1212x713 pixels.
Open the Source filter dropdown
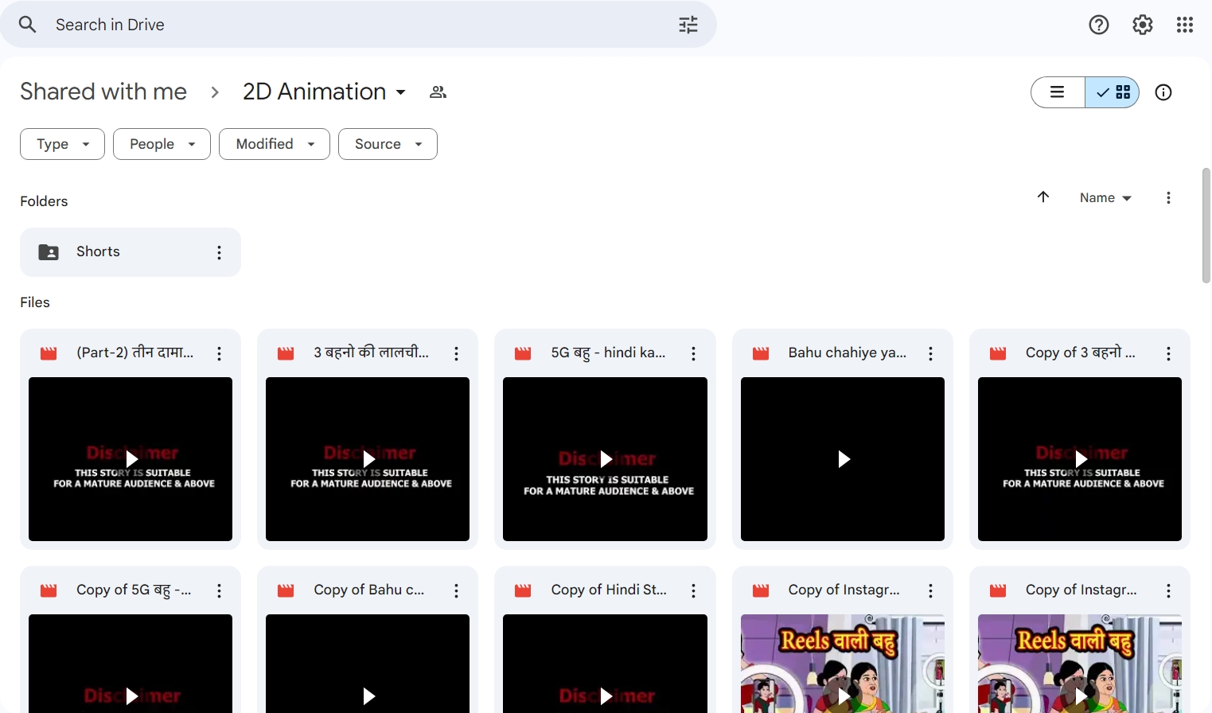388,144
